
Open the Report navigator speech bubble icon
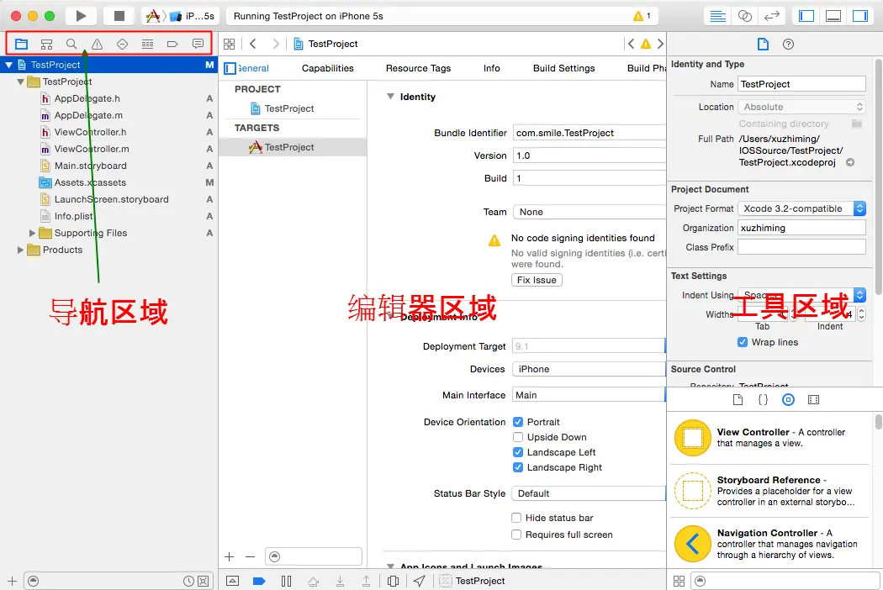point(198,44)
